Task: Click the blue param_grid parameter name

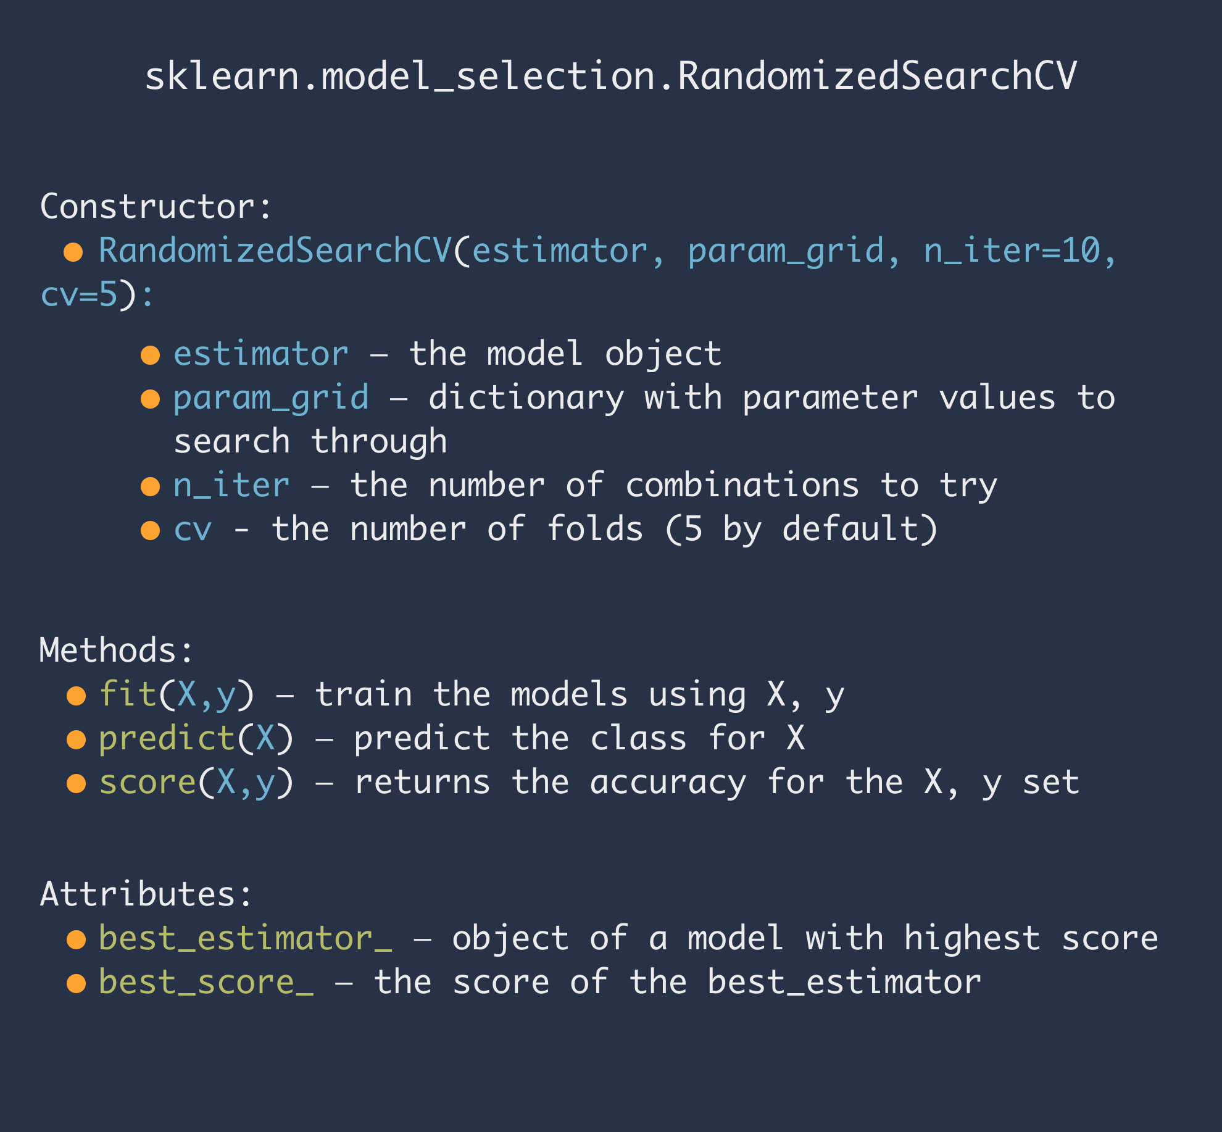Action: [x=272, y=399]
